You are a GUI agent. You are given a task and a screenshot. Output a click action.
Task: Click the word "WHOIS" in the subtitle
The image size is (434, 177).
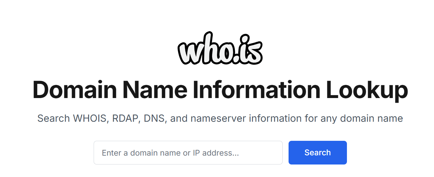tap(90, 118)
